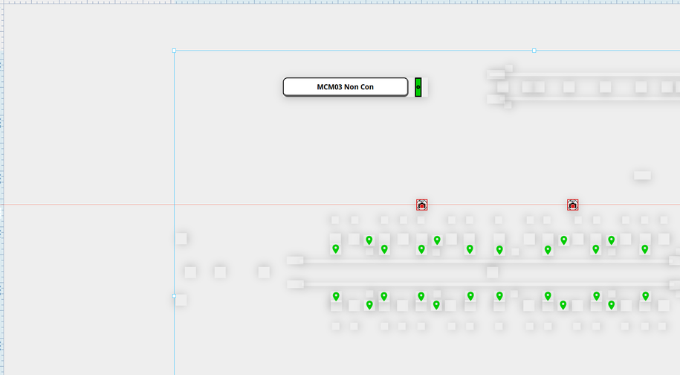
Task: Click the leftmost green pin in upper row
Action: click(x=336, y=249)
